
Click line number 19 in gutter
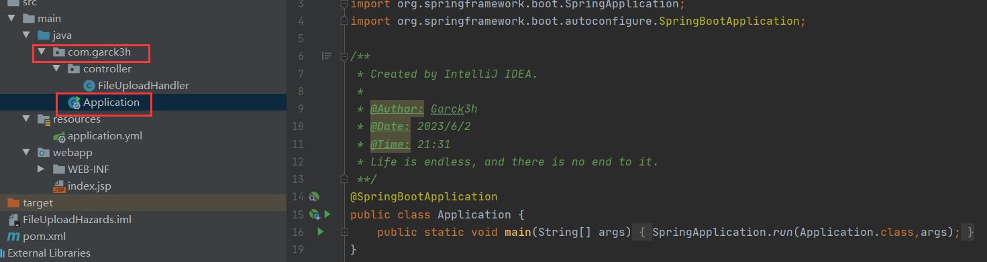[x=299, y=249]
